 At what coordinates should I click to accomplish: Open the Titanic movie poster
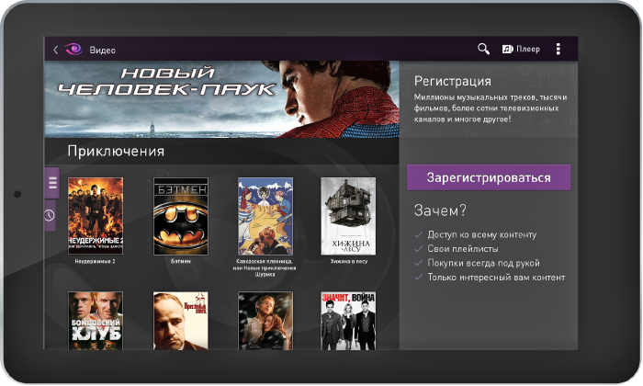(265, 321)
